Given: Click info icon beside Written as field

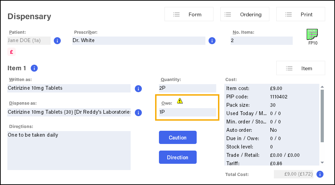Looking at the screenshot, I should click(138, 88).
